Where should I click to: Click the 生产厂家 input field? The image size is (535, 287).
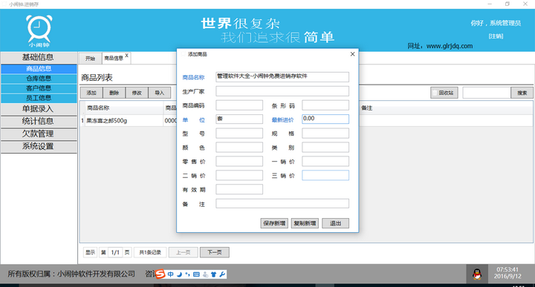pyautogui.click(x=282, y=91)
